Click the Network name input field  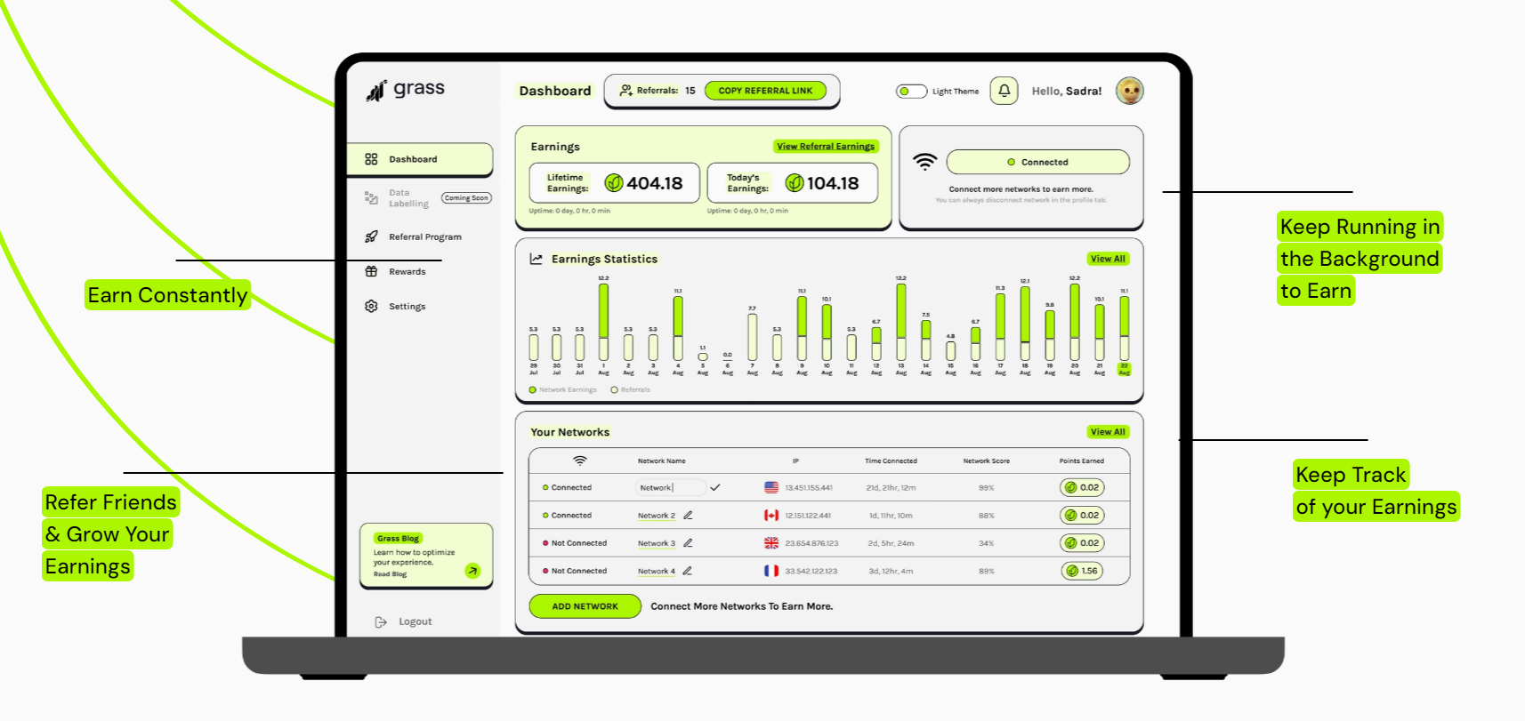click(x=671, y=488)
